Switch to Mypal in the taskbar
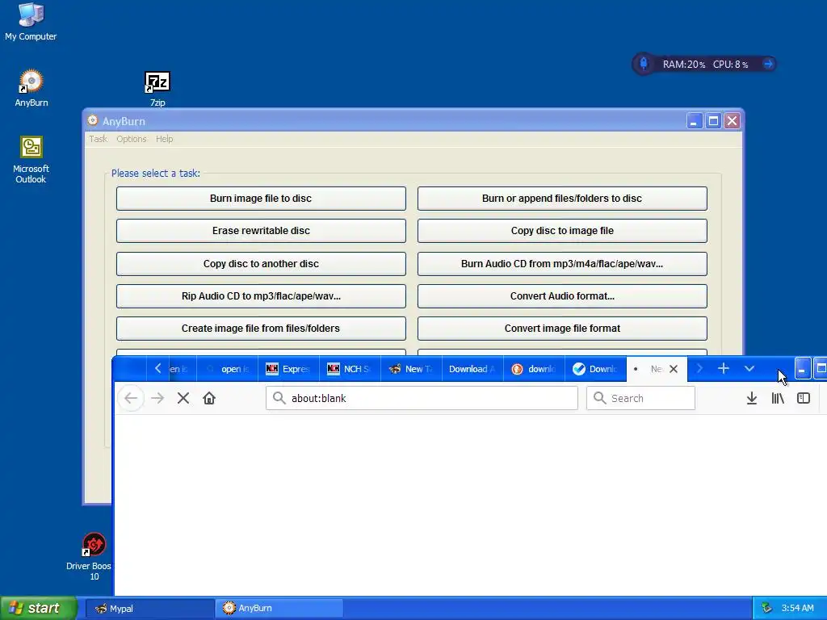Image resolution: width=827 pixels, height=620 pixels. pos(150,608)
